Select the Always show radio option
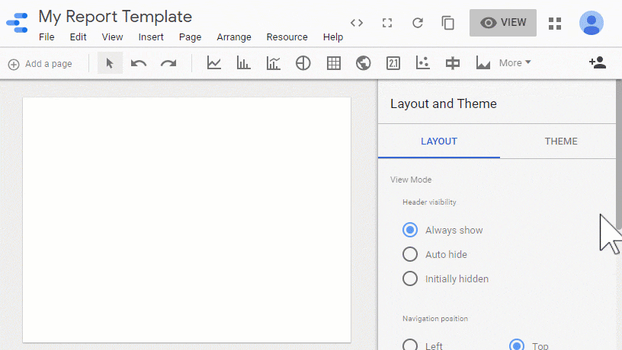Viewport: 622px width, 350px height. coord(410,230)
